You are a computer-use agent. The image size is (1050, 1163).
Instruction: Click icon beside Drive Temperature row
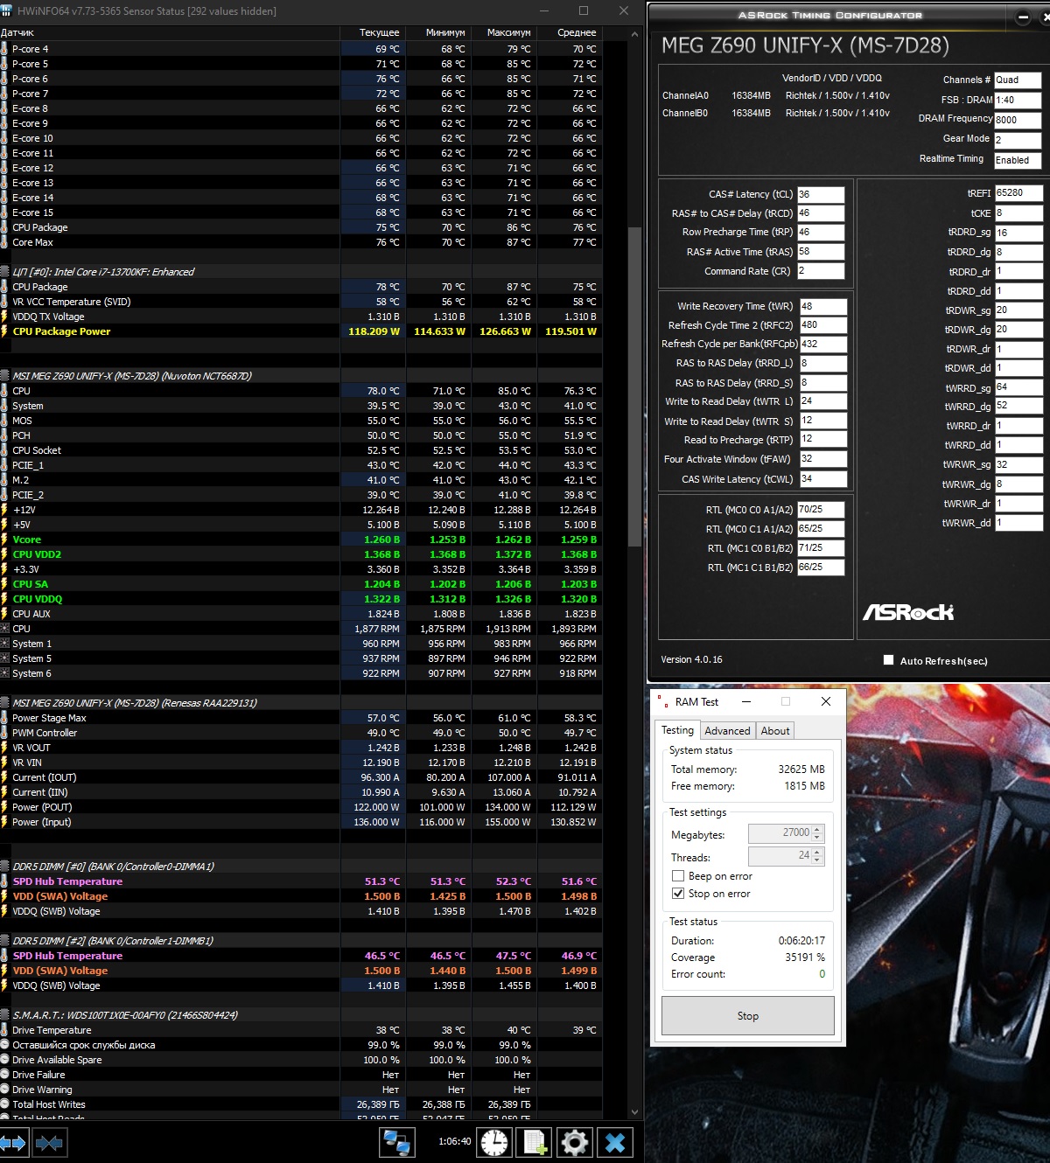4,1030
